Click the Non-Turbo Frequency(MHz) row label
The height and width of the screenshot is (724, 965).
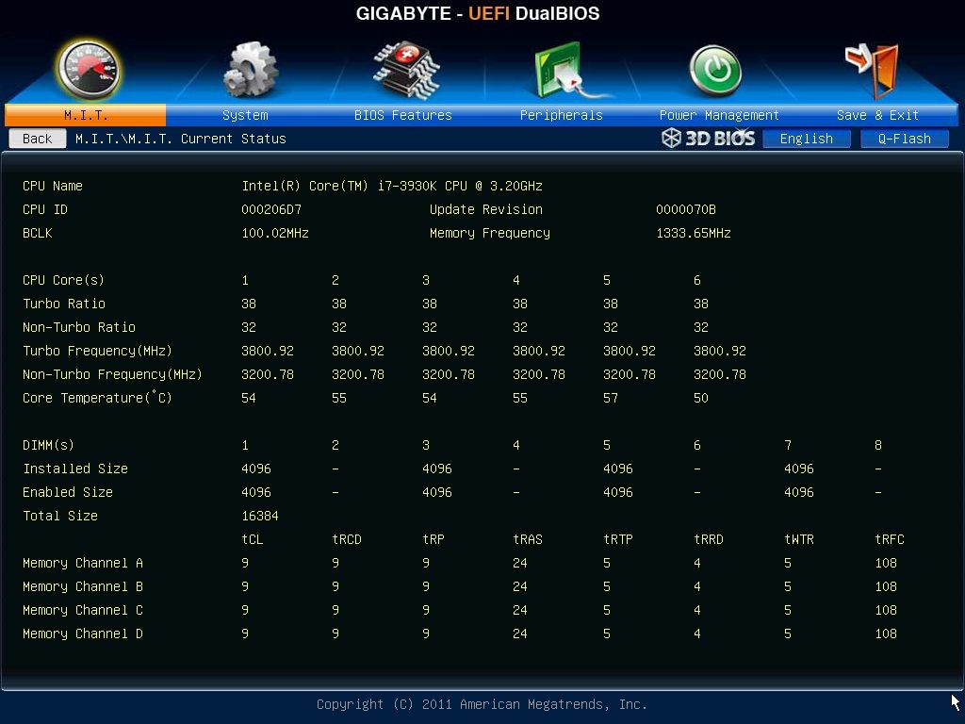tap(112, 374)
